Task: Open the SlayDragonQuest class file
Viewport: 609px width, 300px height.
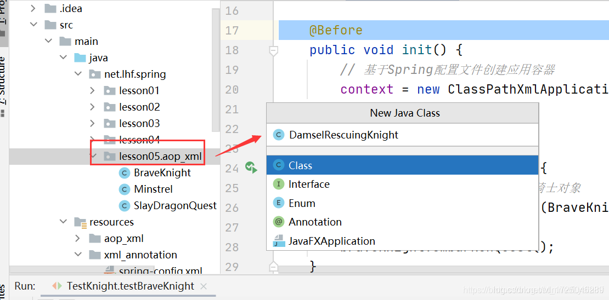Action: pyautogui.click(x=175, y=205)
